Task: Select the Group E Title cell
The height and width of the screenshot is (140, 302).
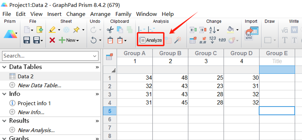Action: [x=277, y=61]
